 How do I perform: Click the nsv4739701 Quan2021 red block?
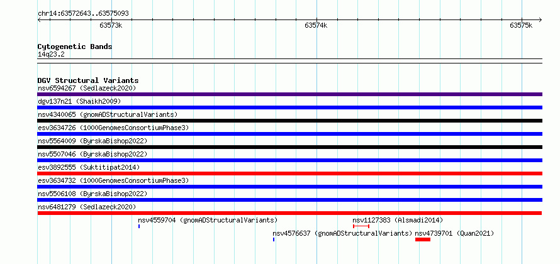[423, 239]
